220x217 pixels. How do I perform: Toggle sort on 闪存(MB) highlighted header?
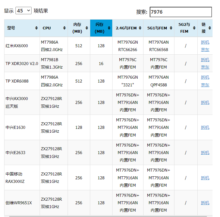[x=101, y=28]
